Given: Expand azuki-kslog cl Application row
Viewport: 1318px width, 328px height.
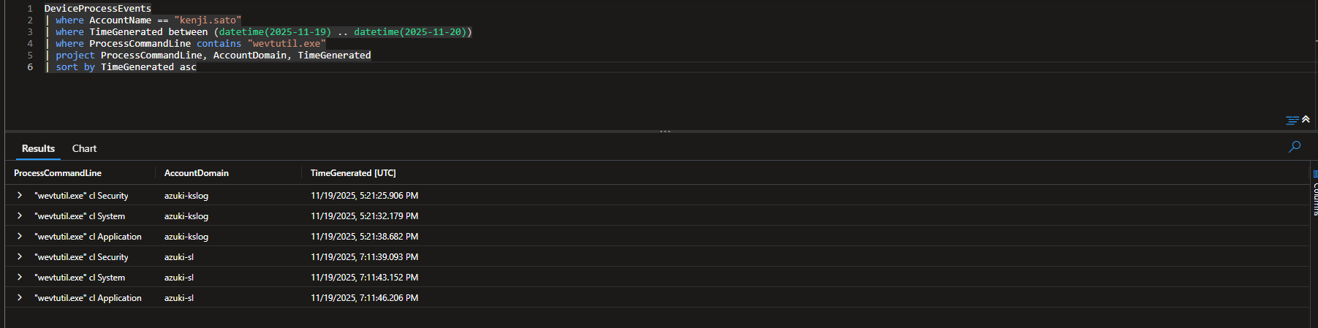Looking at the screenshot, I should coord(20,237).
